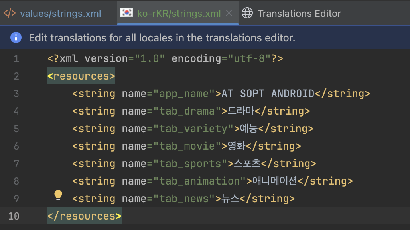
Task: Click the blue info icon in the banner
Action: click(x=16, y=37)
